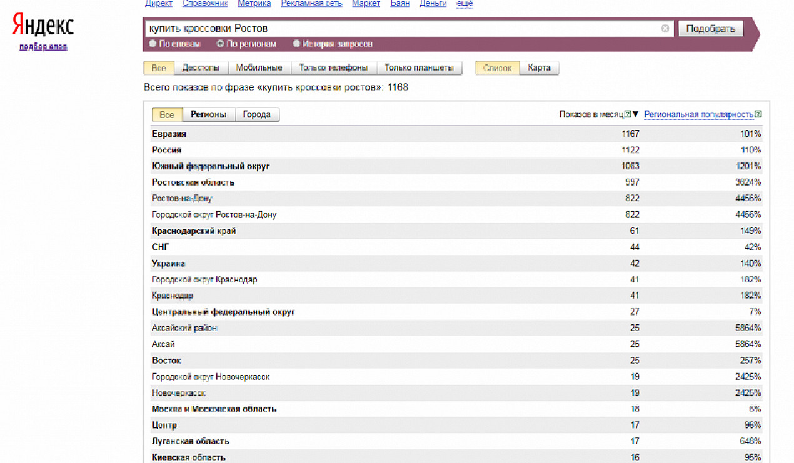Image resolution: width=794 pixels, height=463 pixels.
Task: Open the Рекламная сеть link
Action: [312, 4]
